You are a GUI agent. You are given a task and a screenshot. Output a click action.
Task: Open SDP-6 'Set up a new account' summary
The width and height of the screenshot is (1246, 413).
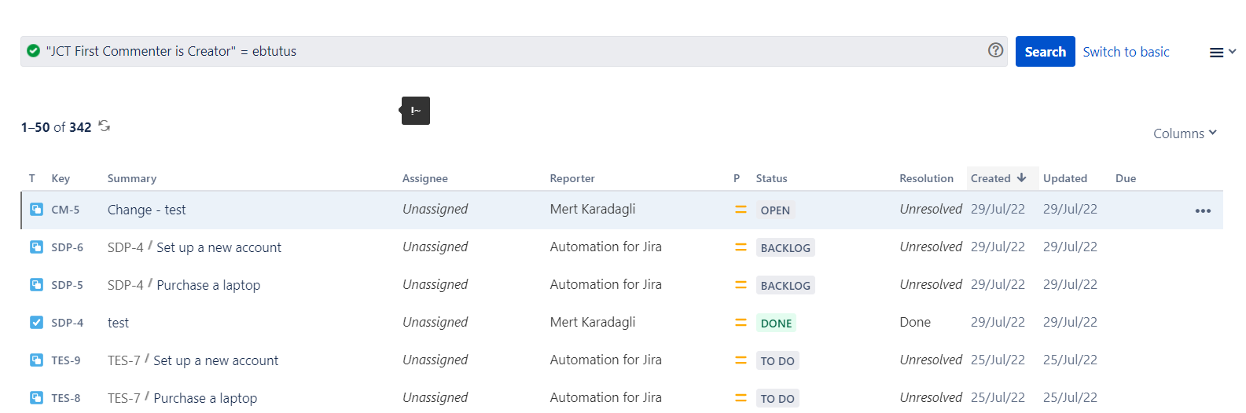tap(219, 247)
